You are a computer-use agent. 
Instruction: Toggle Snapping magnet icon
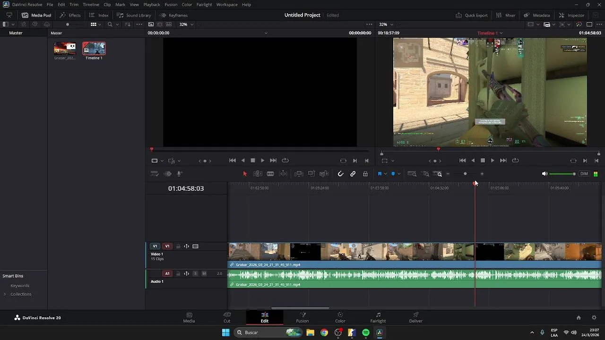point(340,174)
